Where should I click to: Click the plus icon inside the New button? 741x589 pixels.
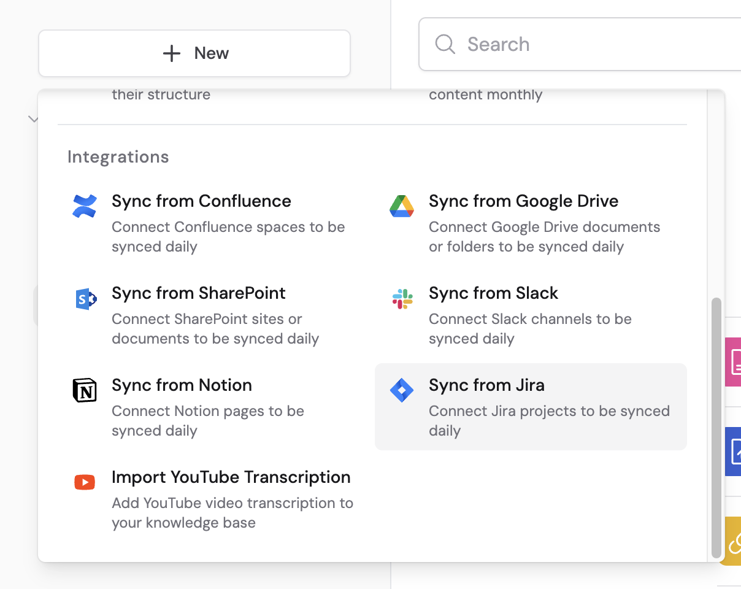171,53
